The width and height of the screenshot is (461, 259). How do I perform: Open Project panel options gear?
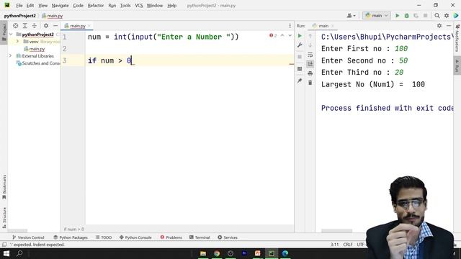(46, 26)
